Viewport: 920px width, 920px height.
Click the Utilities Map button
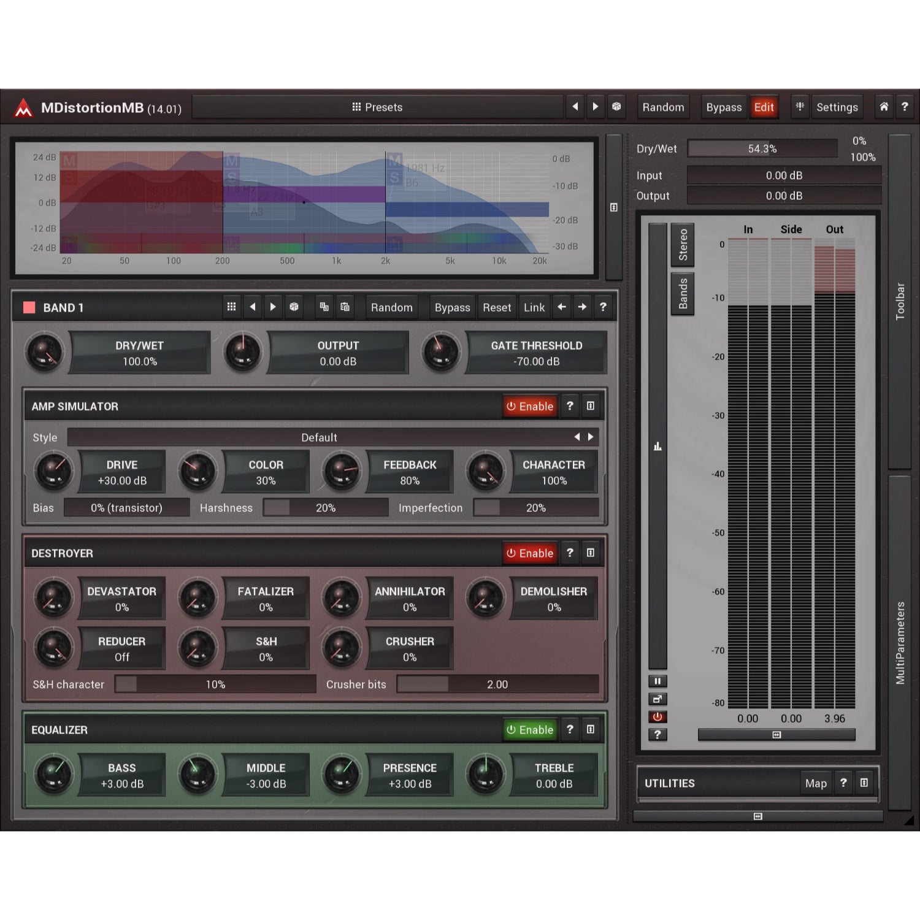click(x=816, y=783)
